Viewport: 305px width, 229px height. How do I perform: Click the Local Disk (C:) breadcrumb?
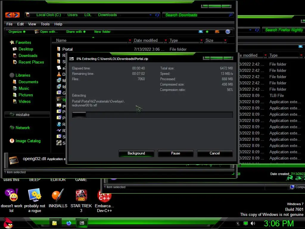[x=49, y=15]
